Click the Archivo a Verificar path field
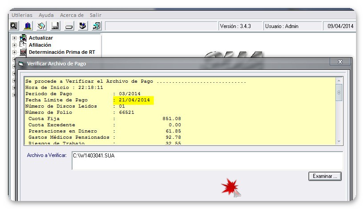 [x=207, y=160]
